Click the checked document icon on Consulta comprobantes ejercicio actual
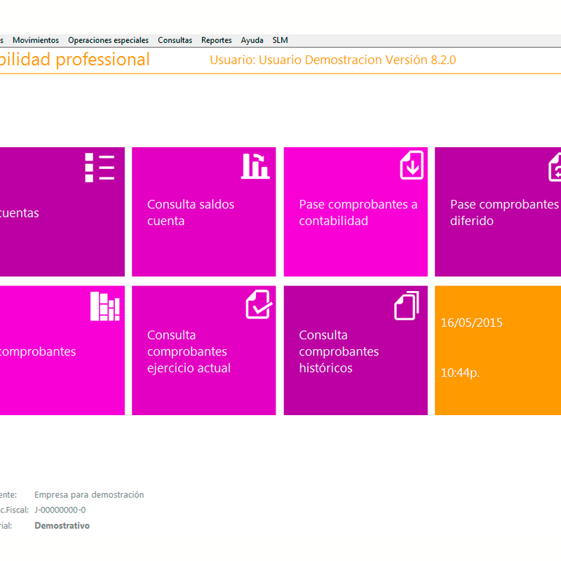561x561 pixels. click(x=259, y=304)
